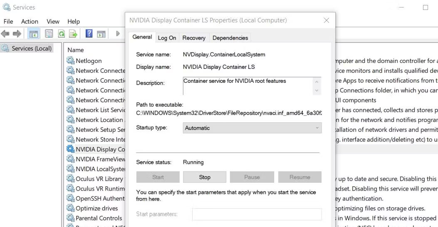This screenshot has width=438, height=227.
Task: Open the Action menu
Action: click(x=30, y=22)
